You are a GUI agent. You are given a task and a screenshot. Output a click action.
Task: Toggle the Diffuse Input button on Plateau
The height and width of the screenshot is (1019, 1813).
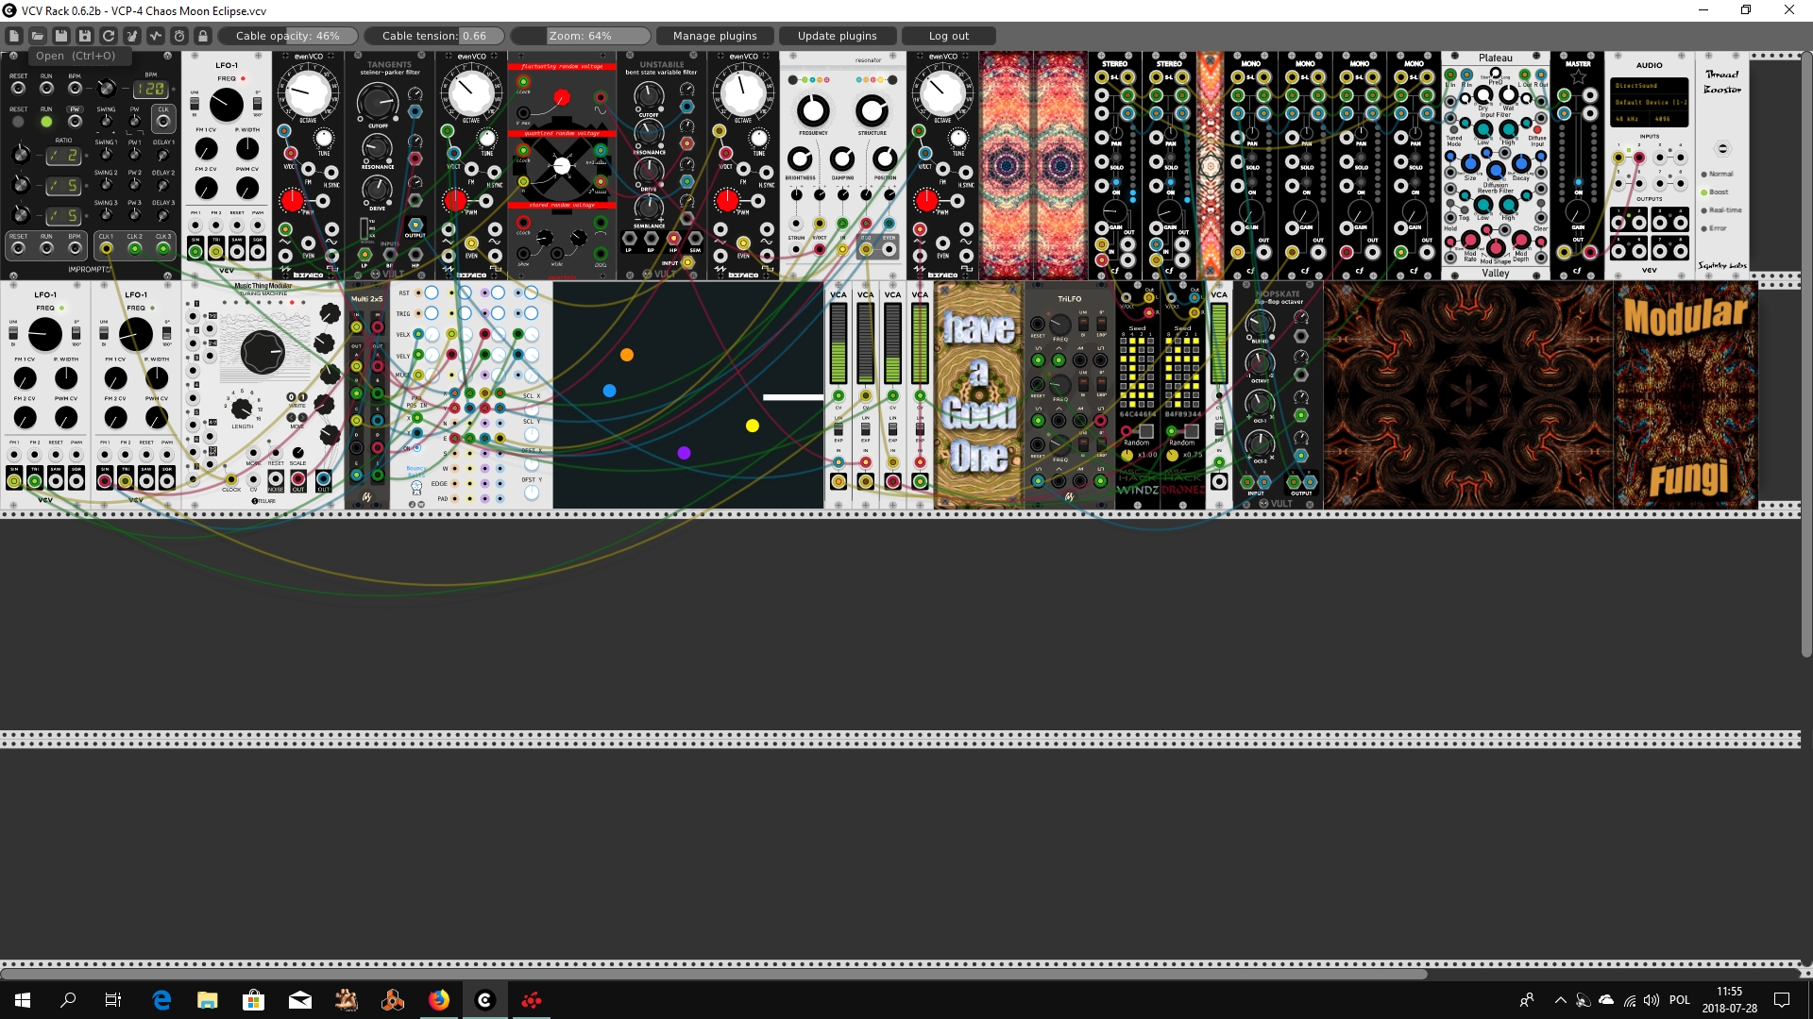coord(1539,129)
